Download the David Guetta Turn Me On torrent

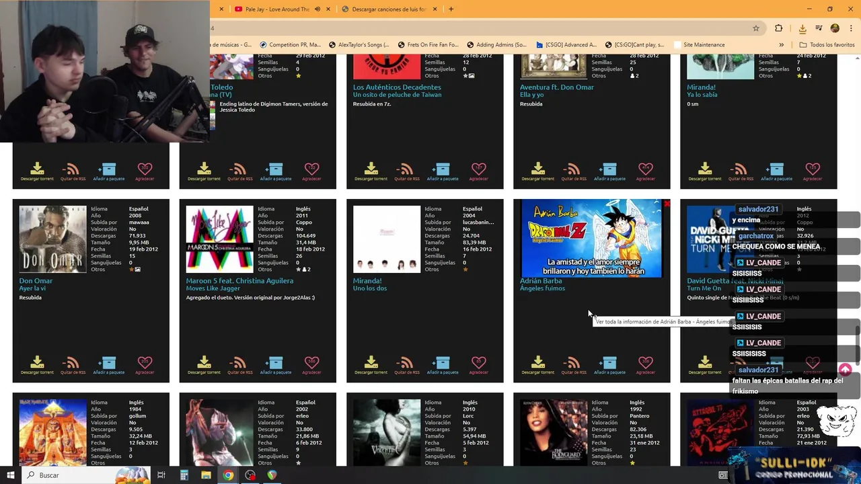(704, 365)
